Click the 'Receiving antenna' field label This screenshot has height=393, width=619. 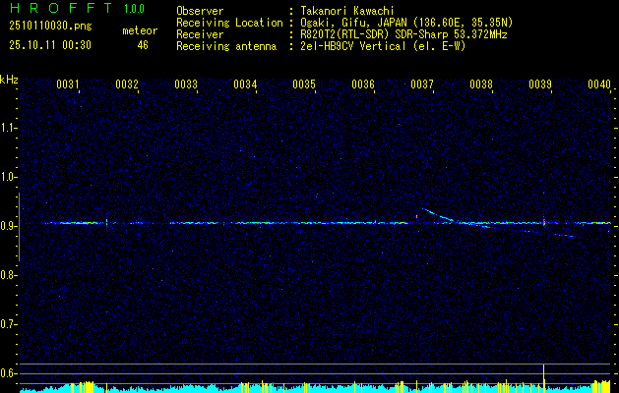226,46
